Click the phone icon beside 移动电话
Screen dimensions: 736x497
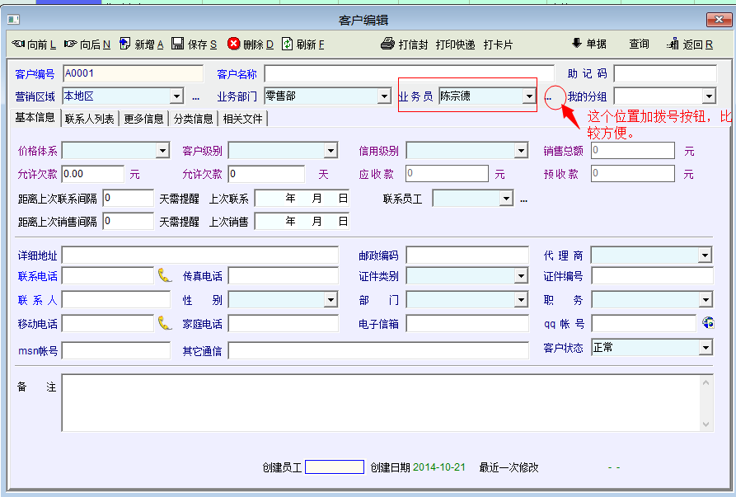(x=165, y=323)
